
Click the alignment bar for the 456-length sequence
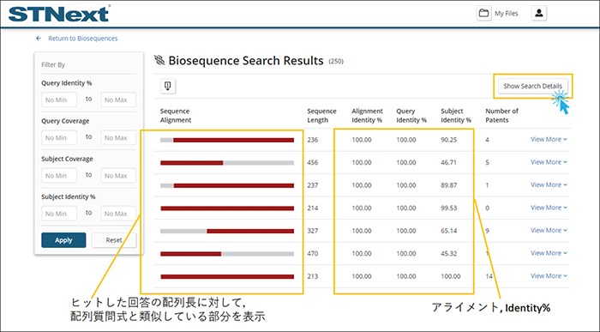click(227, 163)
